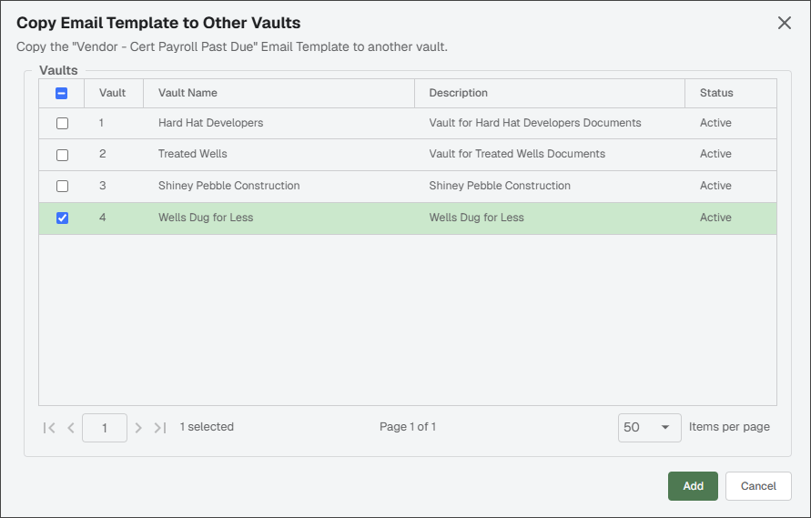This screenshot has height=518, width=811.
Task: Click 'Vault for Hard Hat Developers Documents' description
Action: 535,123
